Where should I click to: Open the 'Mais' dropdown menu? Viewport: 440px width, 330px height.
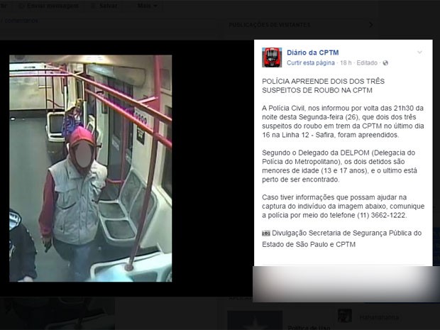pos(147,6)
